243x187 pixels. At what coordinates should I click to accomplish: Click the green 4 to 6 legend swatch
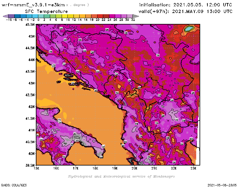53,16
